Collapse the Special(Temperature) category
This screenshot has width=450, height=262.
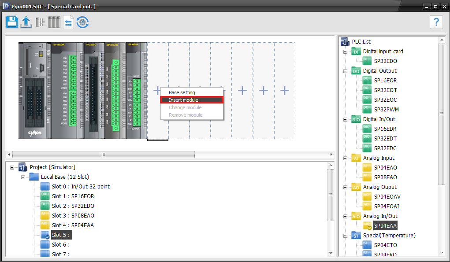pos(345,236)
